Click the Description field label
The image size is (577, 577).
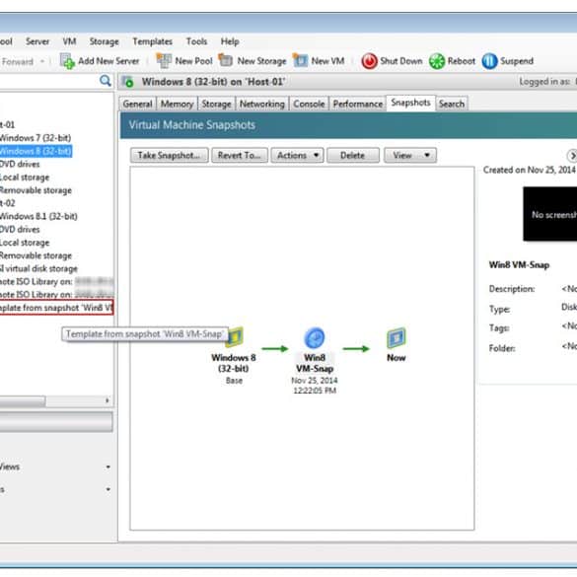pos(512,289)
